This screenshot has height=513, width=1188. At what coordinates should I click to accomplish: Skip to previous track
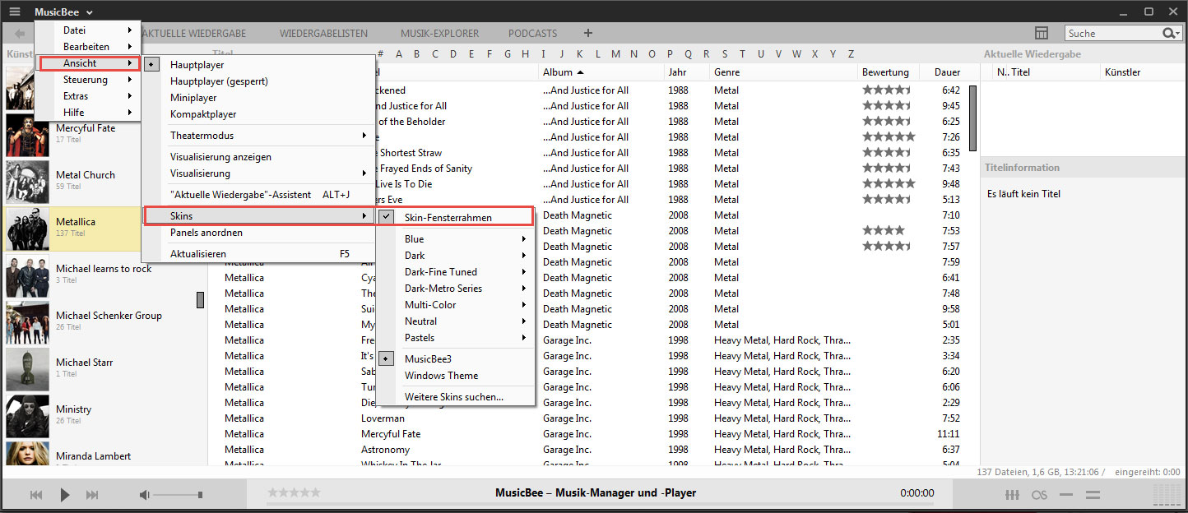coord(36,495)
